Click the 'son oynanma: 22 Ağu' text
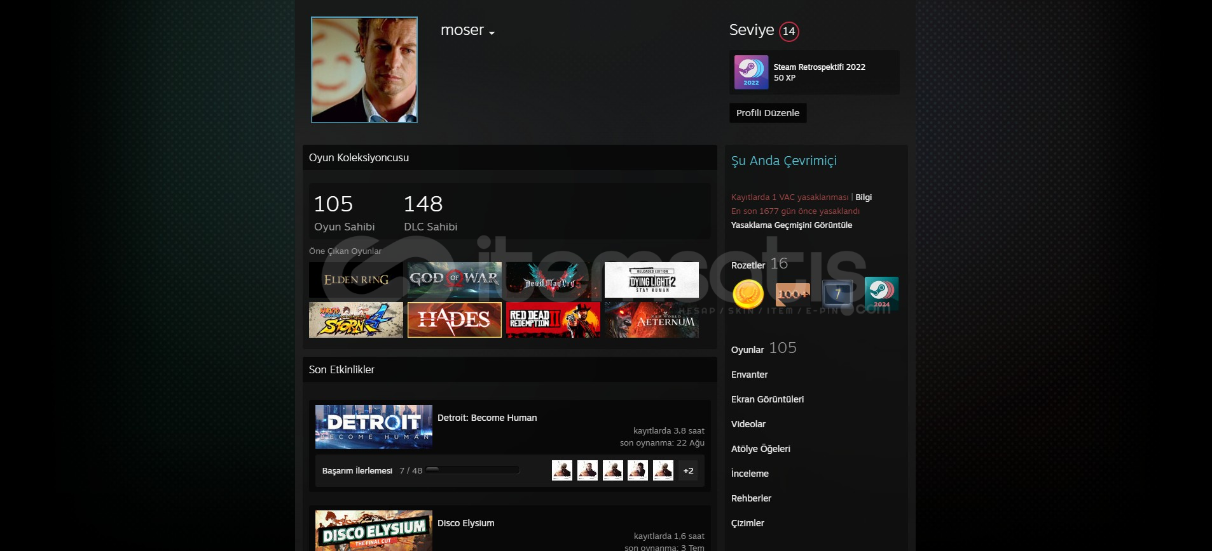This screenshot has width=1212, height=551. [x=663, y=443]
